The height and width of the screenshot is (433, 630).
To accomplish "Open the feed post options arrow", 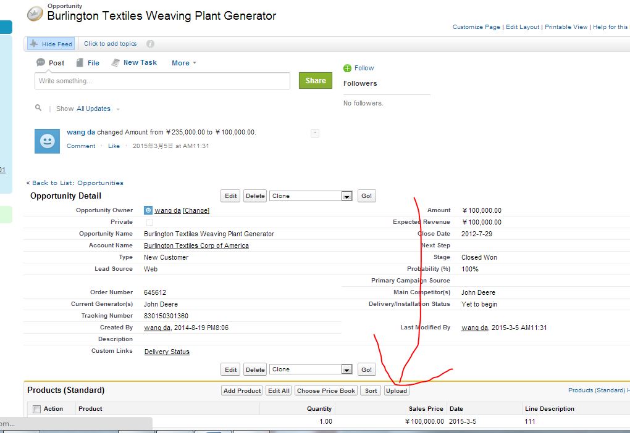I will 315,133.
